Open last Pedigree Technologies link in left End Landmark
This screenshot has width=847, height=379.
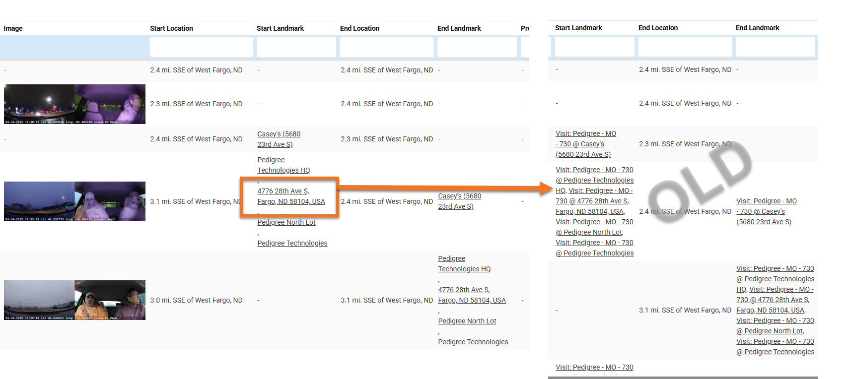point(473,342)
